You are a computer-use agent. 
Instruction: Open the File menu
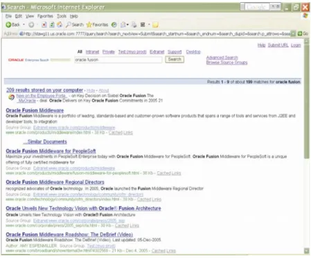8,16
